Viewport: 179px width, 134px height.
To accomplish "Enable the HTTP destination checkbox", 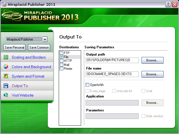I will point(62,61).
